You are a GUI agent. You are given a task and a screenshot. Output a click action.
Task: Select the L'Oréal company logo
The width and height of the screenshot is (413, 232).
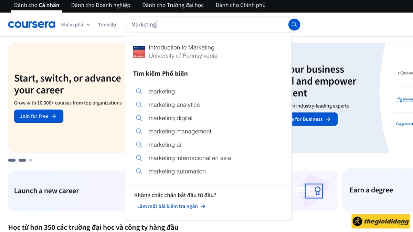click(x=405, y=73)
